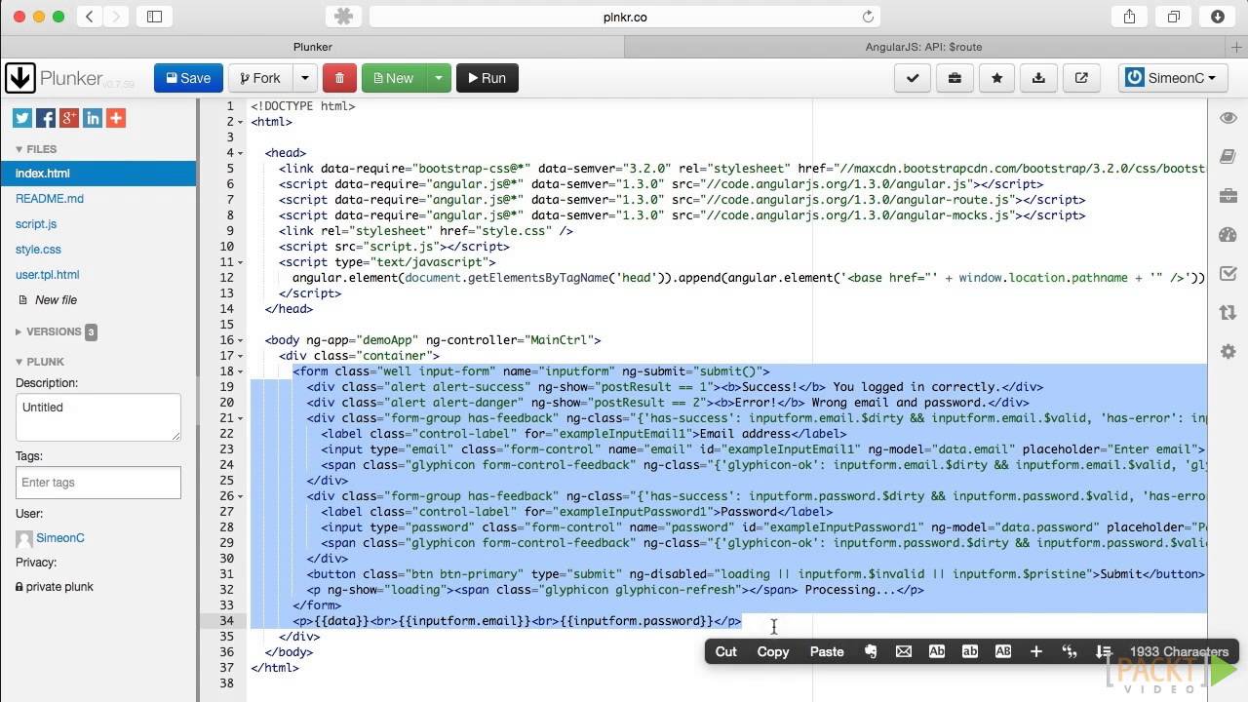The width and height of the screenshot is (1248, 702).
Task: Click the Fork button
Action: pos(259,78)
